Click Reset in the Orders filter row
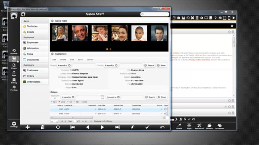The width and height of the screenshot is (259, 145). point(162,97)
